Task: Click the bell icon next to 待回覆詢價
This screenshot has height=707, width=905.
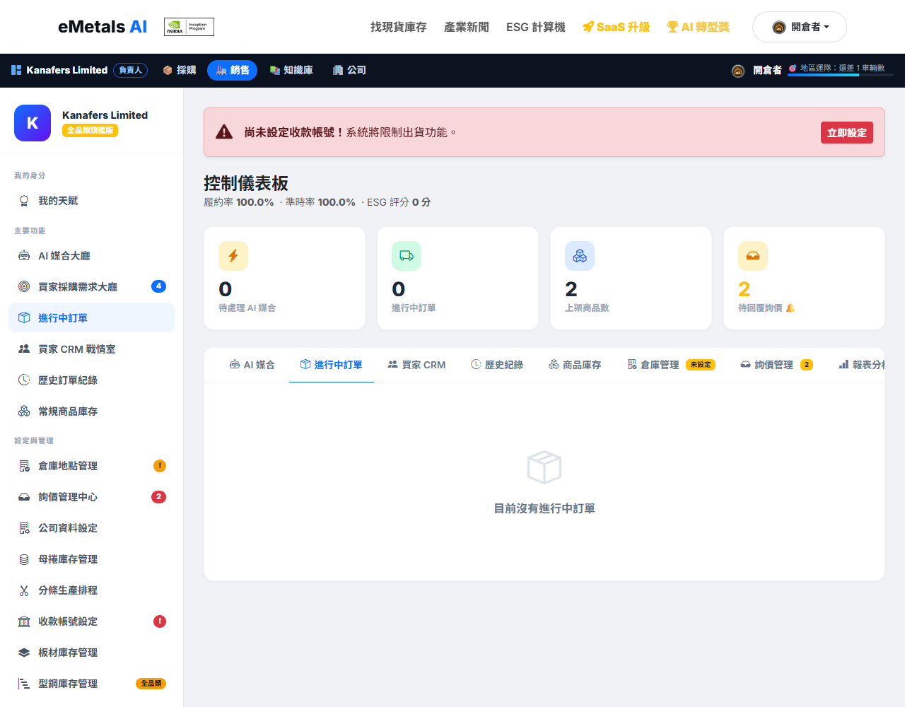Action: (790, 308)
